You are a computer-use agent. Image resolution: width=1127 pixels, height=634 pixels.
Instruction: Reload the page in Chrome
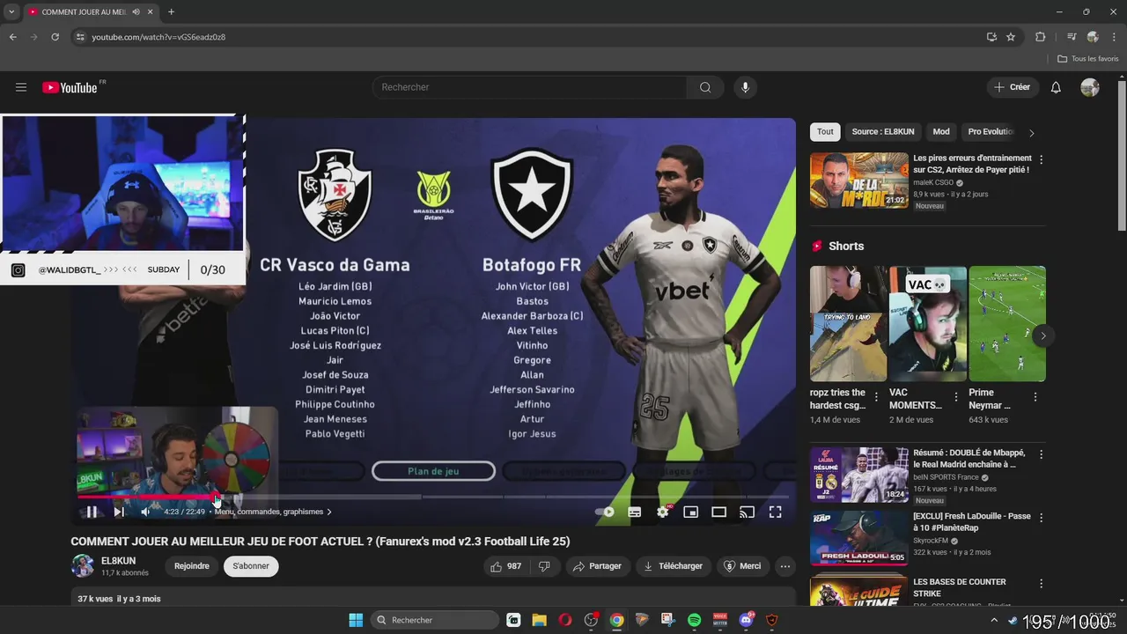click(55, 37)
